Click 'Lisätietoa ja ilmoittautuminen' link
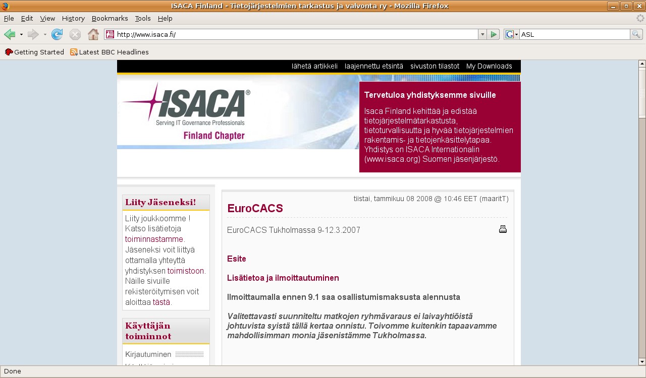Image resolution: width=646 pixels, height=378 pixels. coord(283,278)
